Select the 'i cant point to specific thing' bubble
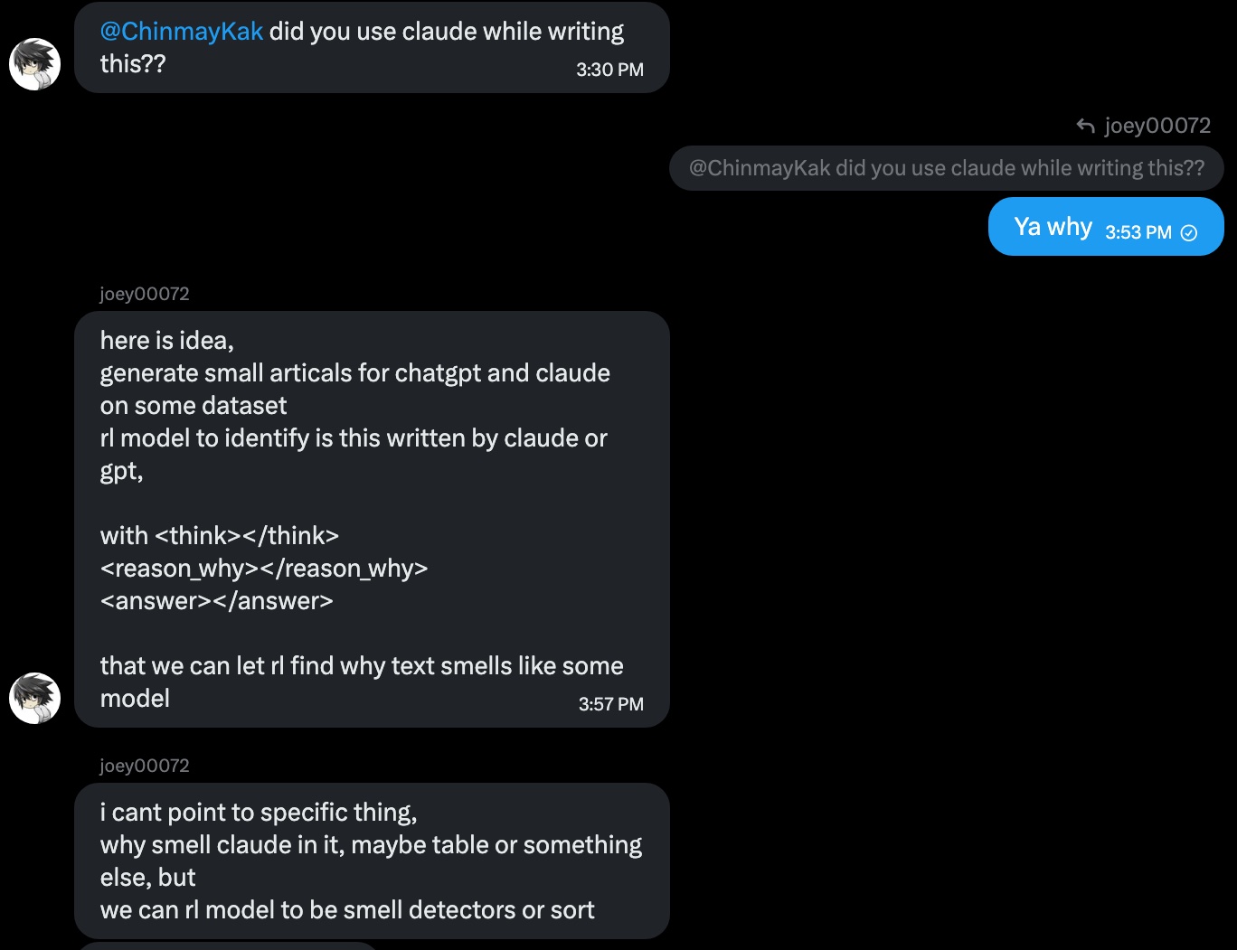Screen dimensions: 1237x950 point(372,861)
